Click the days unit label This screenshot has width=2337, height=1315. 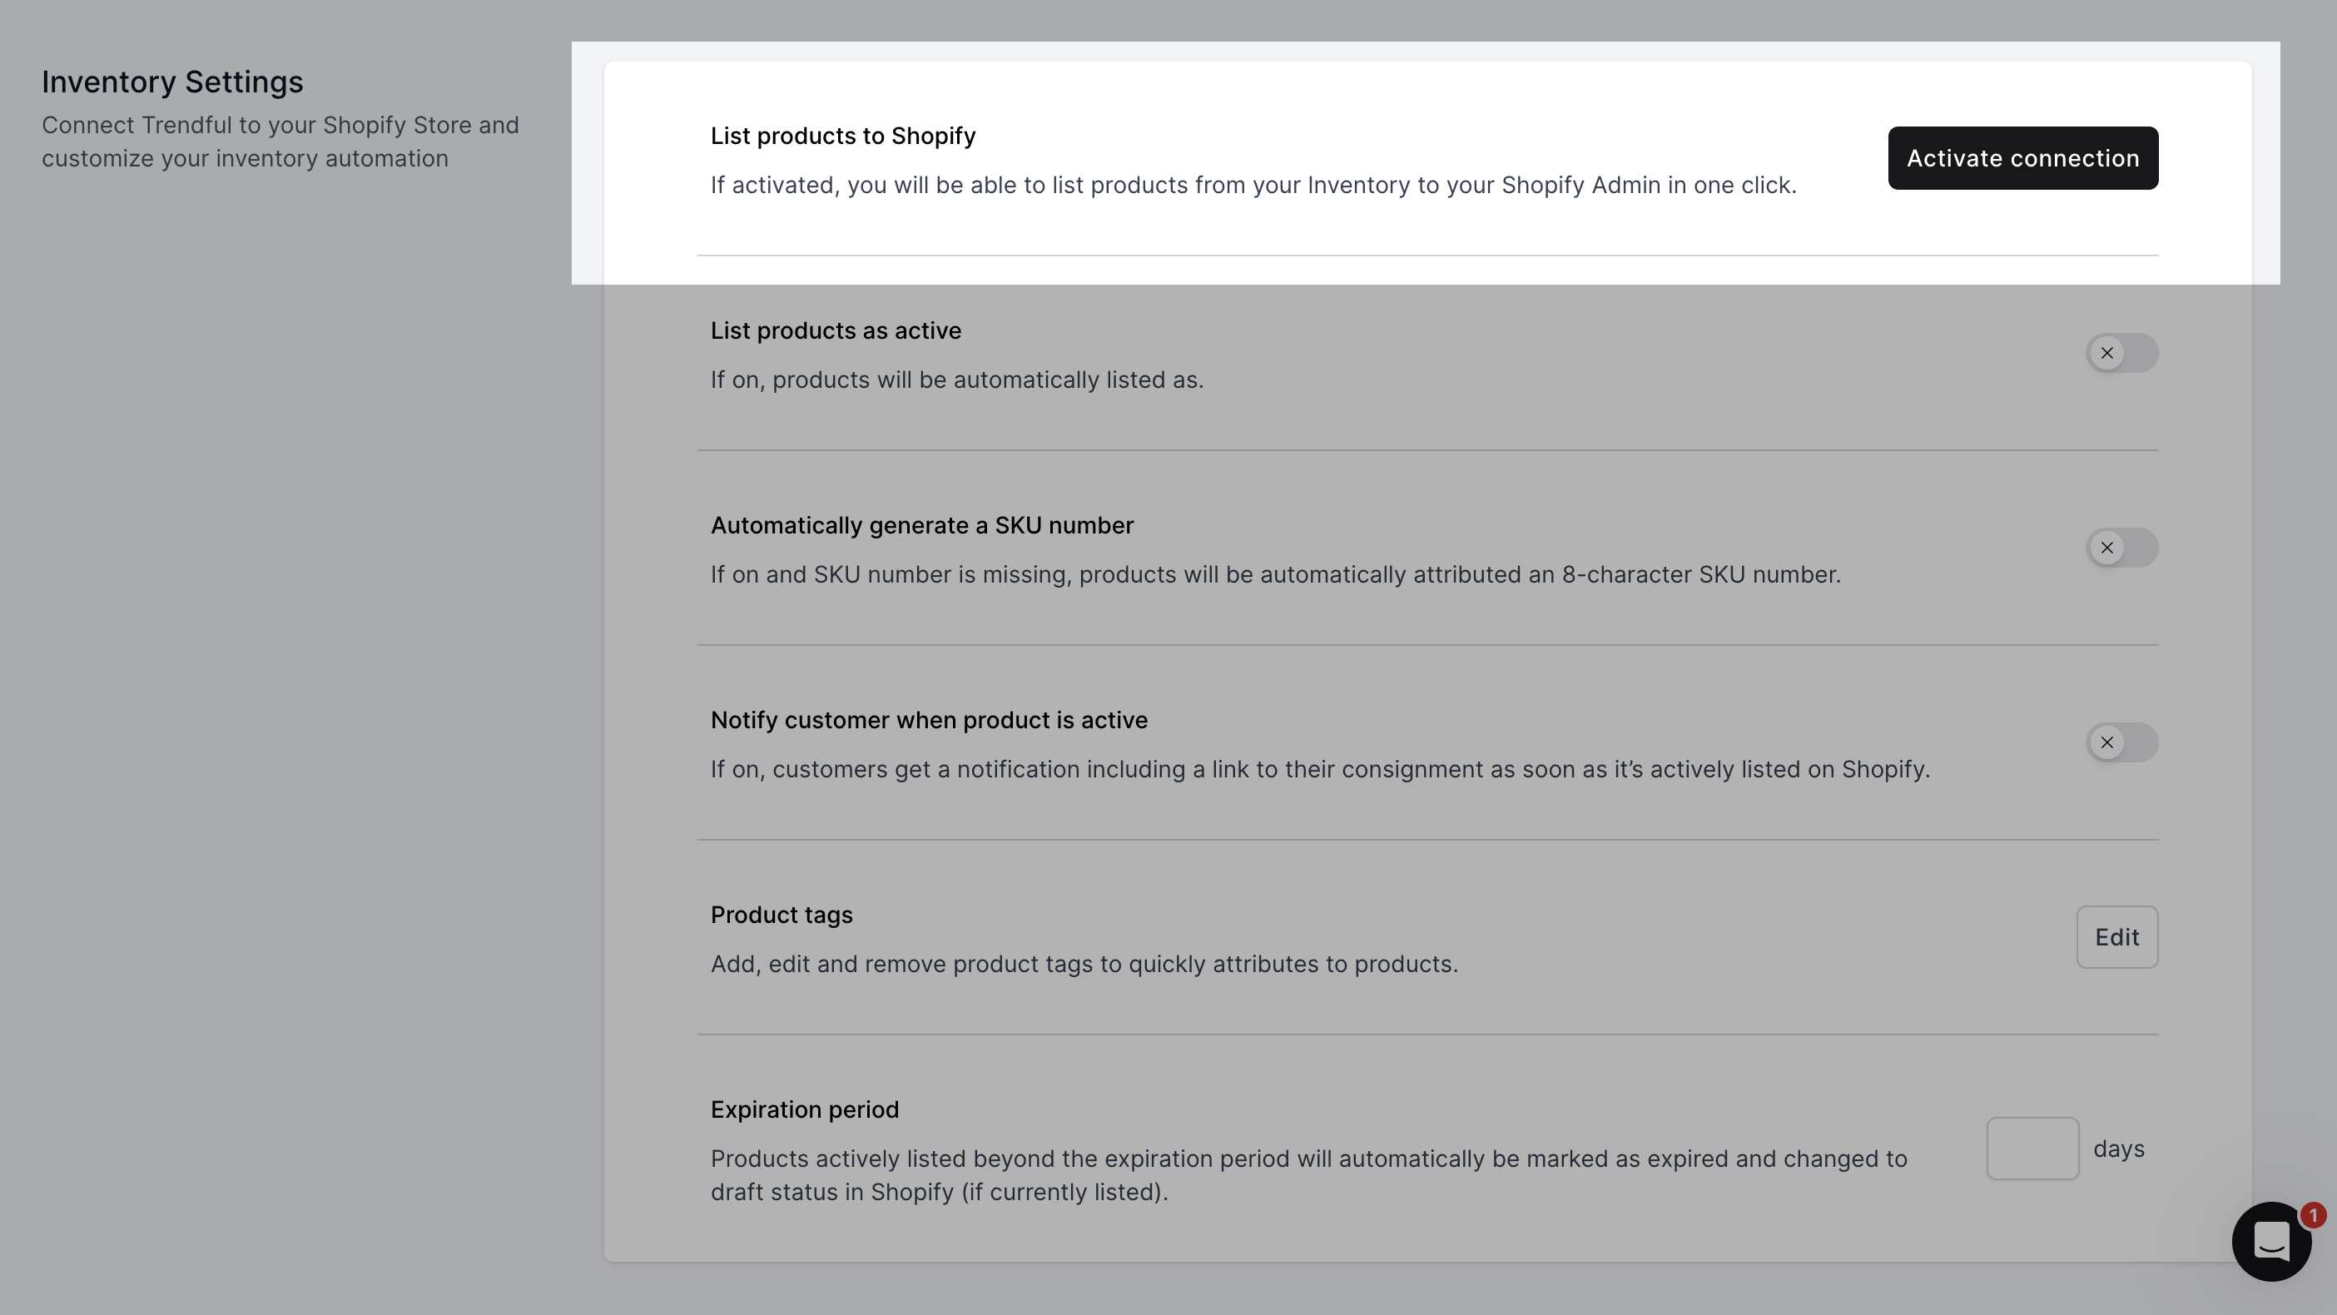[x=2118, y=1149]
